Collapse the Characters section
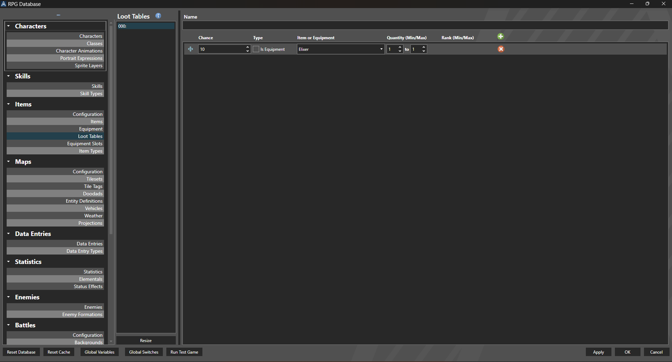Screen dimensions: 672x362 point(9,26)
